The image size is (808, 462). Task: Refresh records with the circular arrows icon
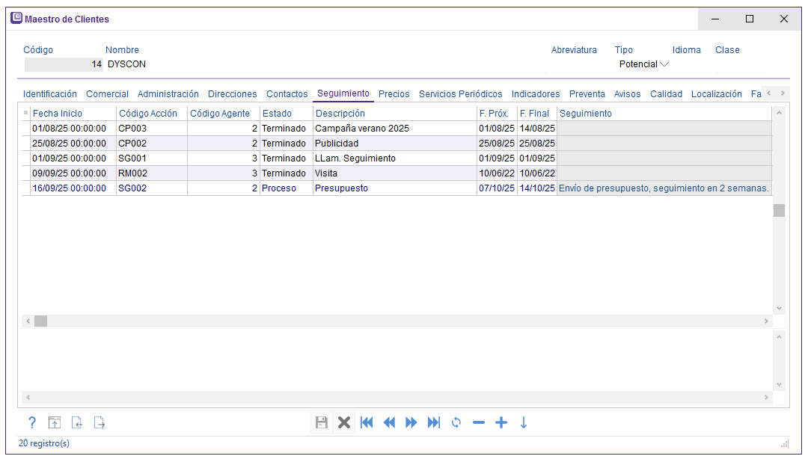[456, 422]
